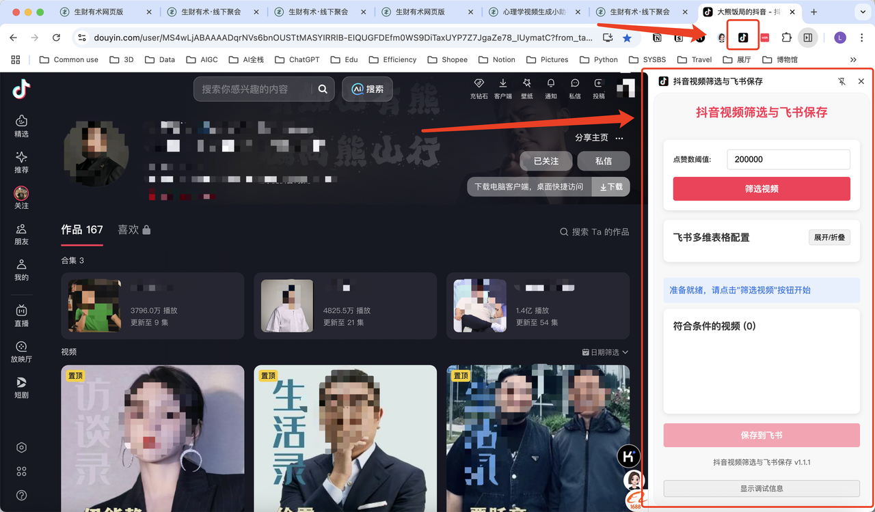The width and height of the screenshot is (875, 512).
Task: Open the Douyin extension icon in Chrome toolbar
Action: [x=743, y=38]
